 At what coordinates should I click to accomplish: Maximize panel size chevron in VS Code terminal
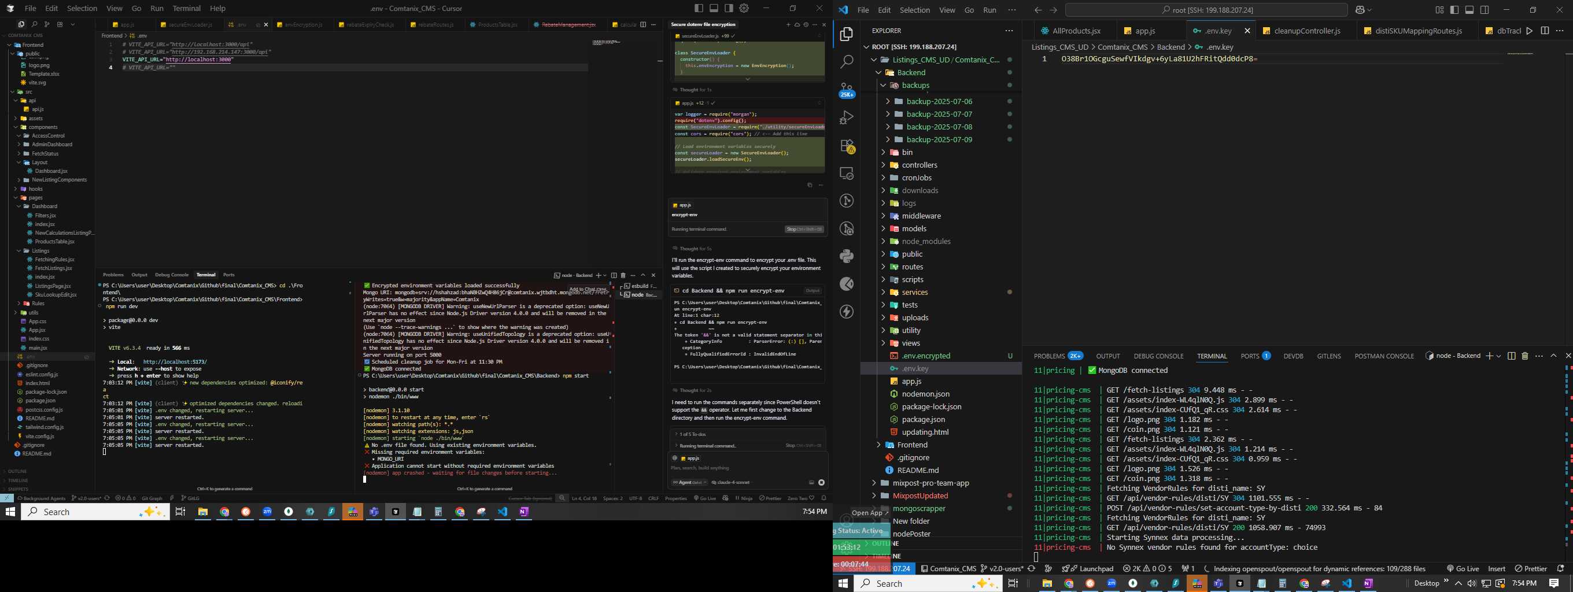(1553, 356)
